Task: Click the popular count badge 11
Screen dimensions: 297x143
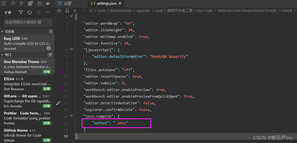Action: pos(50,55)
